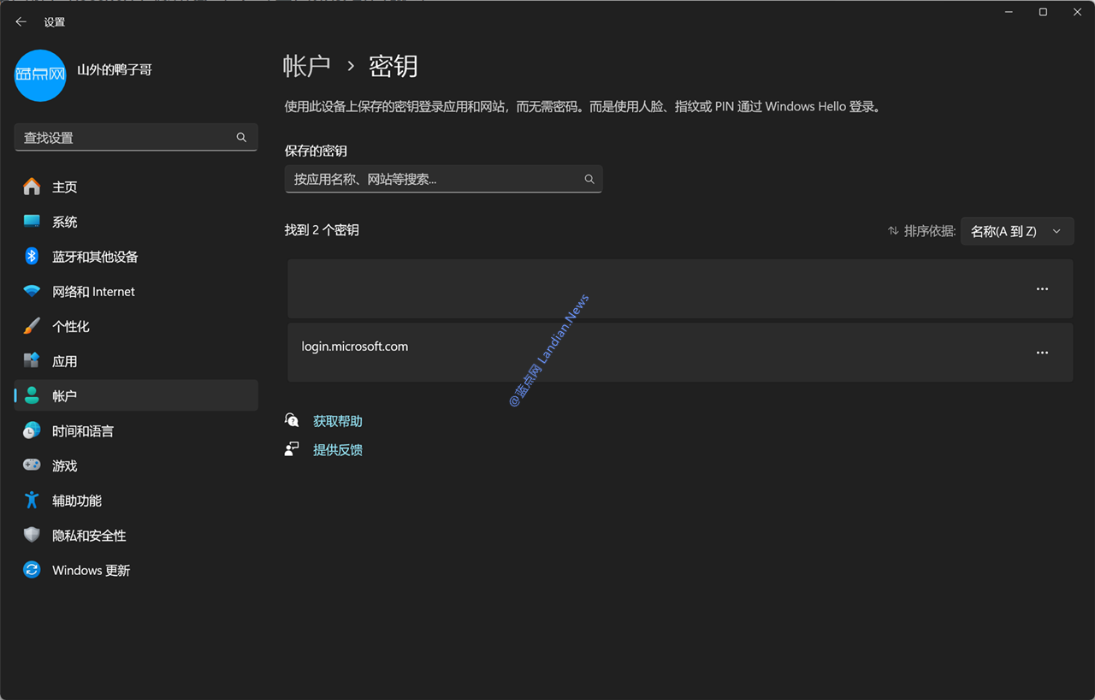The image size is (1095, 700).
Task: Select 主页 label in the sidebar
Action: pos(65,187)
